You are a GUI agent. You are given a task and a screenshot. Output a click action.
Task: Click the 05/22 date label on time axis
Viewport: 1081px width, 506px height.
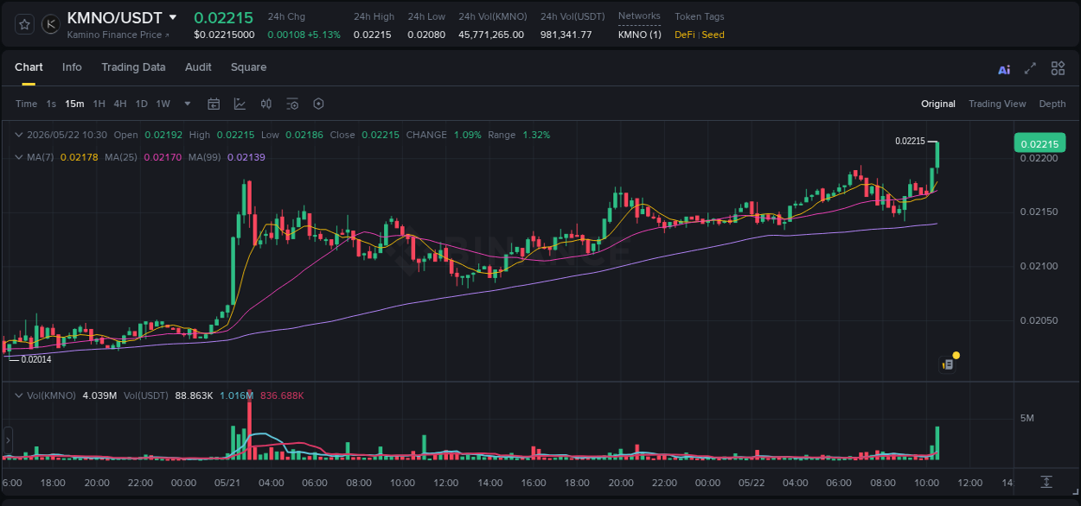[x=752, y=483]
